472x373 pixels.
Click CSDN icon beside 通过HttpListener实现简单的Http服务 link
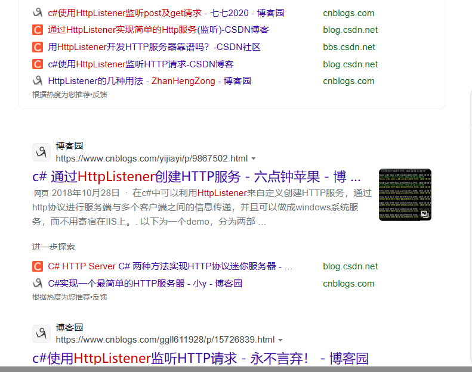(38, 30)
